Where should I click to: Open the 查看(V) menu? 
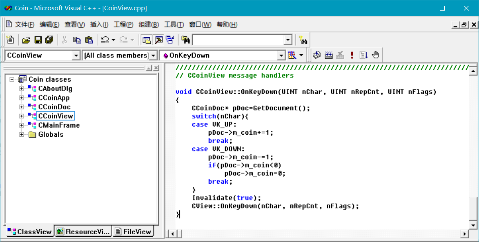[x=75, y=25]
